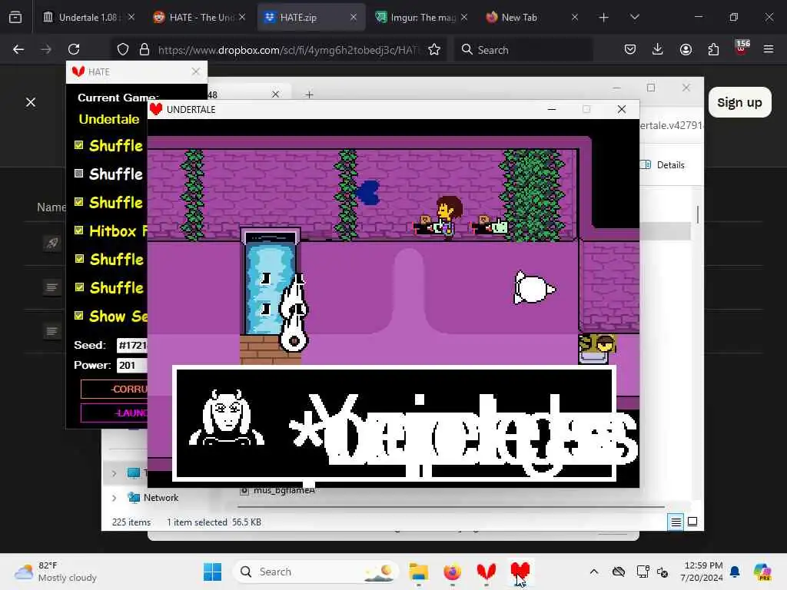Close the Dropbox file preview with X
Screen dimensions: 787x590
(x=31, y=102)
